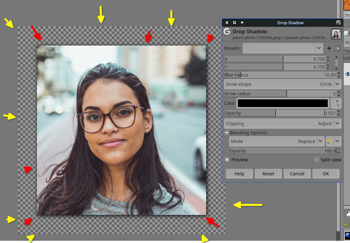Viewport: 350px width, 243px height.
Task: Click the Reset button
Action: 268,174
